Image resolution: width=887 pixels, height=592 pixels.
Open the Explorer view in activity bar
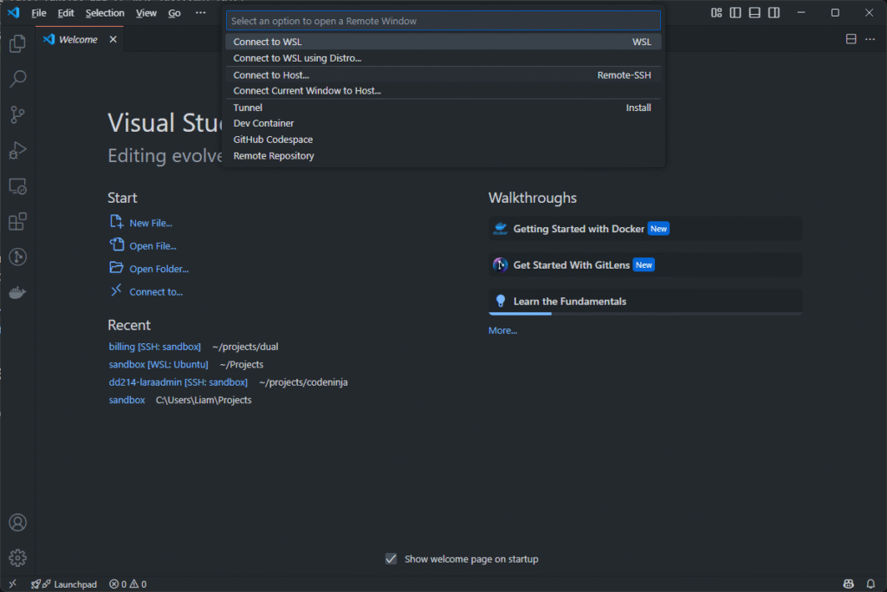pos(17,43)
